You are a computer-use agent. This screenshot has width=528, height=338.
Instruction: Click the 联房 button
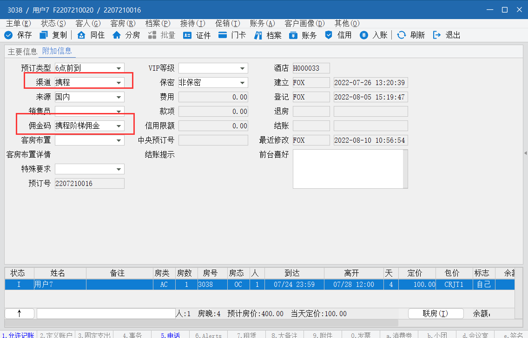click(435, 314)
